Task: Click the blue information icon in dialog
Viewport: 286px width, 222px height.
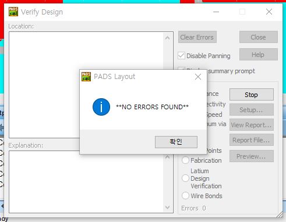Action: (101, 107)
